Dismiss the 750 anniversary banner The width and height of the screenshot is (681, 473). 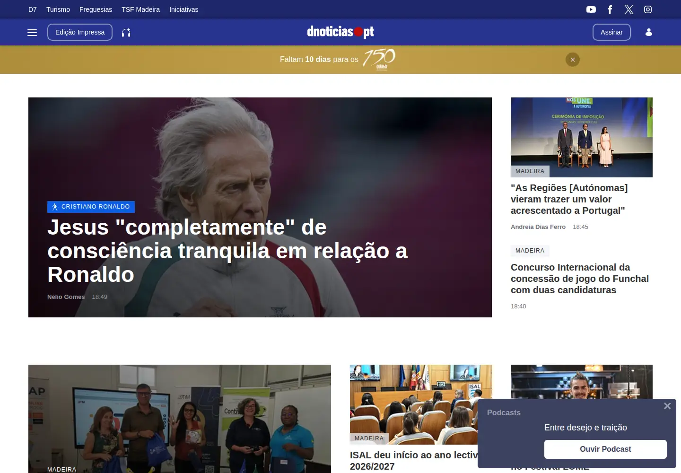[573, 60]
